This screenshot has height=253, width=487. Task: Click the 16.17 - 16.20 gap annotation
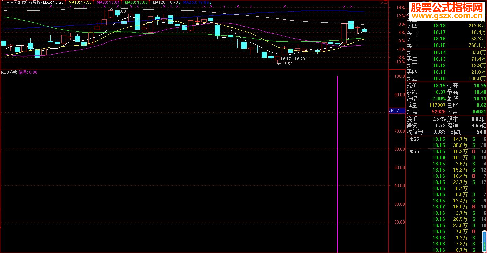[292, 59]
